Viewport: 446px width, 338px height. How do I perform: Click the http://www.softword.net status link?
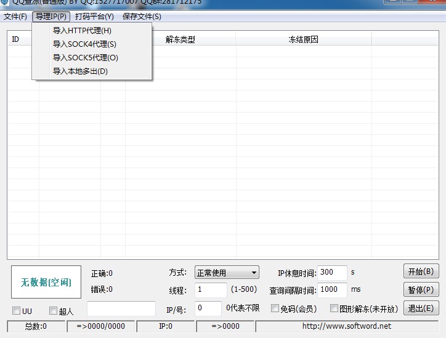coord(347,326)
